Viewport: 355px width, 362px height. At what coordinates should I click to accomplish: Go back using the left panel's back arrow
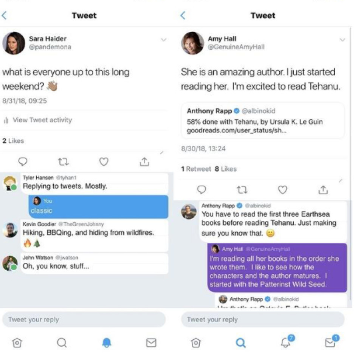[x=4, y=15]
